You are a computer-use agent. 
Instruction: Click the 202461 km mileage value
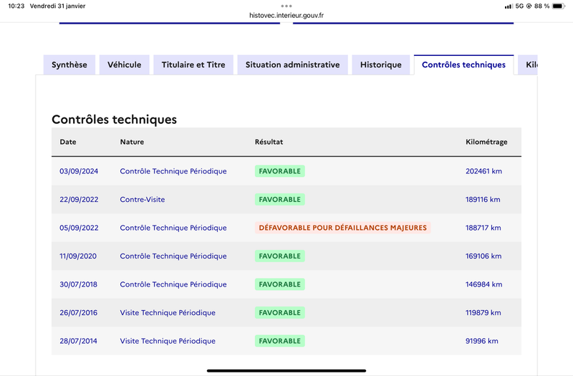point(484,171)
